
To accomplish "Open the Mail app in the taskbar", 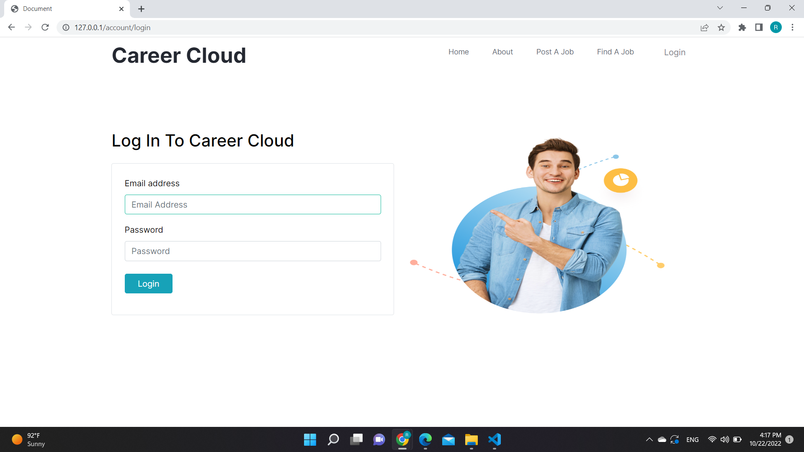I will 448,439.
